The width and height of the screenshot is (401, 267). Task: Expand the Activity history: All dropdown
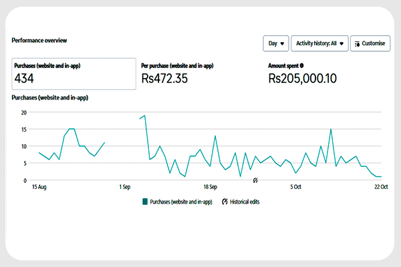pyautogui.click(x=320, y=43)
